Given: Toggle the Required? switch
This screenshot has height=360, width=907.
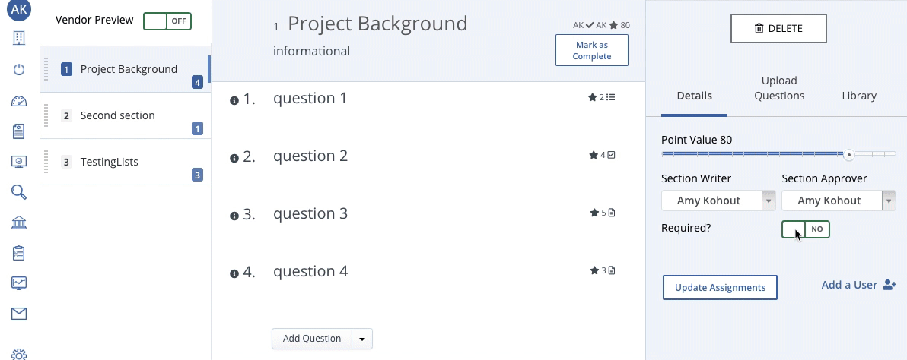Looking at the screenshot, I should (x=805, y=229).
